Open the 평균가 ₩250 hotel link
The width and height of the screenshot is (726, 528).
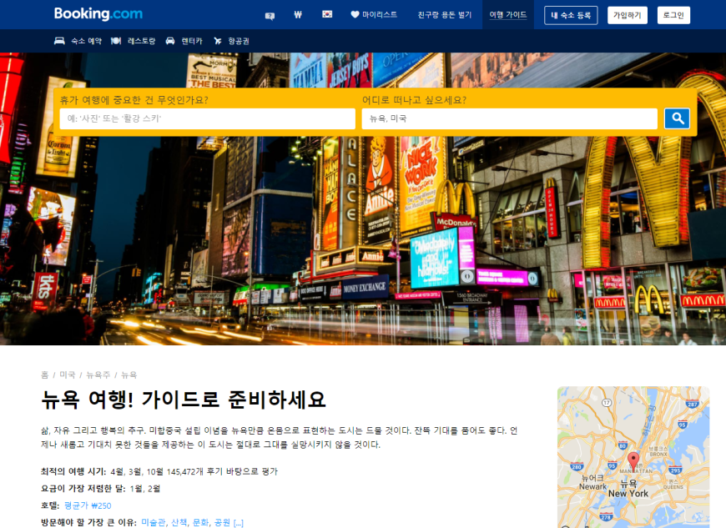click(88, 505)
